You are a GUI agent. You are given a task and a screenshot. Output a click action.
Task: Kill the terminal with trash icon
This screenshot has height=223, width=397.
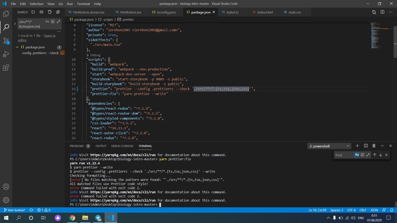click(x=374, y=146)
